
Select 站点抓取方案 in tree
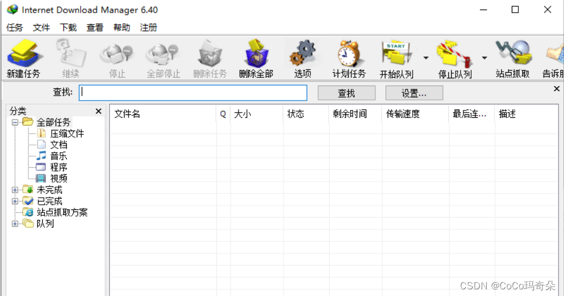coord(62,212)
